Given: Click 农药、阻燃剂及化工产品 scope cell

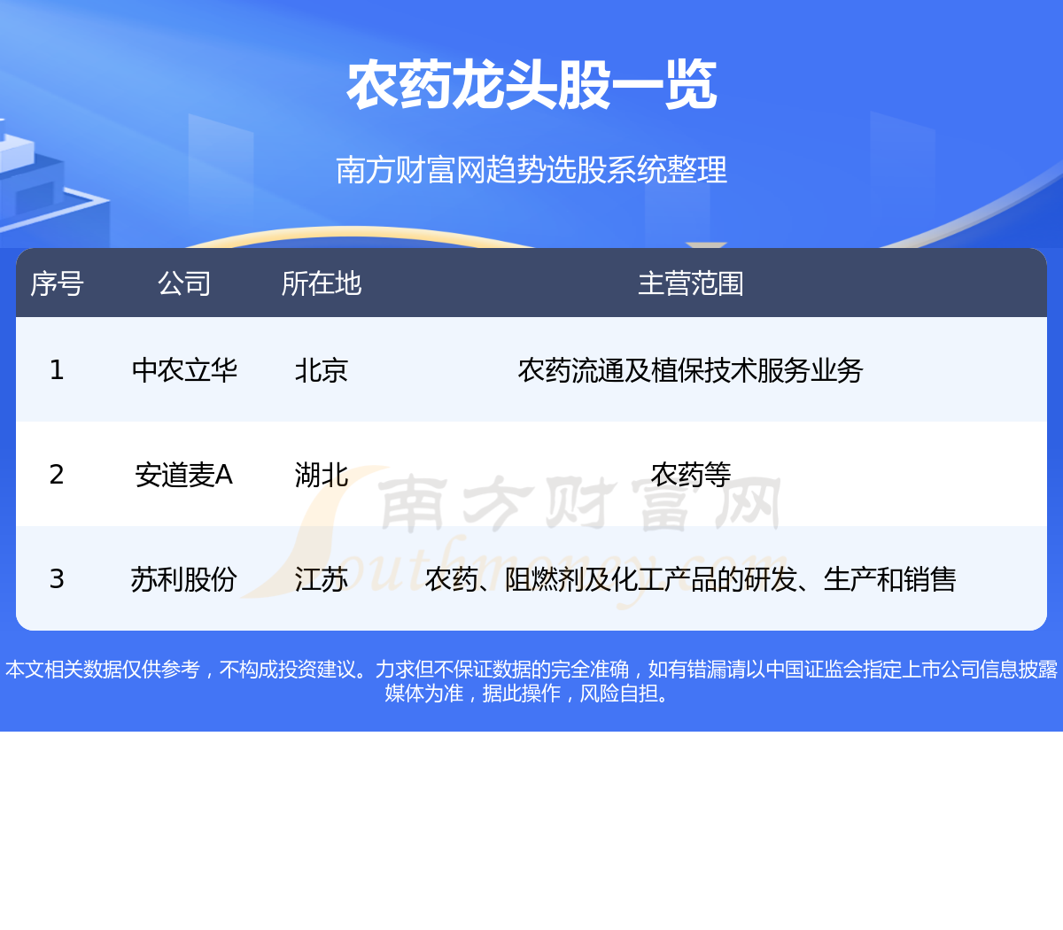Looking at the screenshot, I should pyautogui.click(x=691, y=579).
